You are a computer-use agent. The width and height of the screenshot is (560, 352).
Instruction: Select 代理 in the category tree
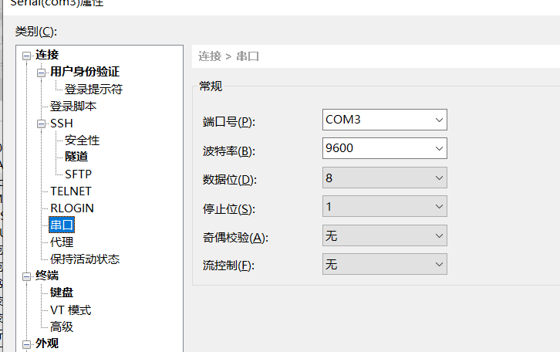(62, 242)
